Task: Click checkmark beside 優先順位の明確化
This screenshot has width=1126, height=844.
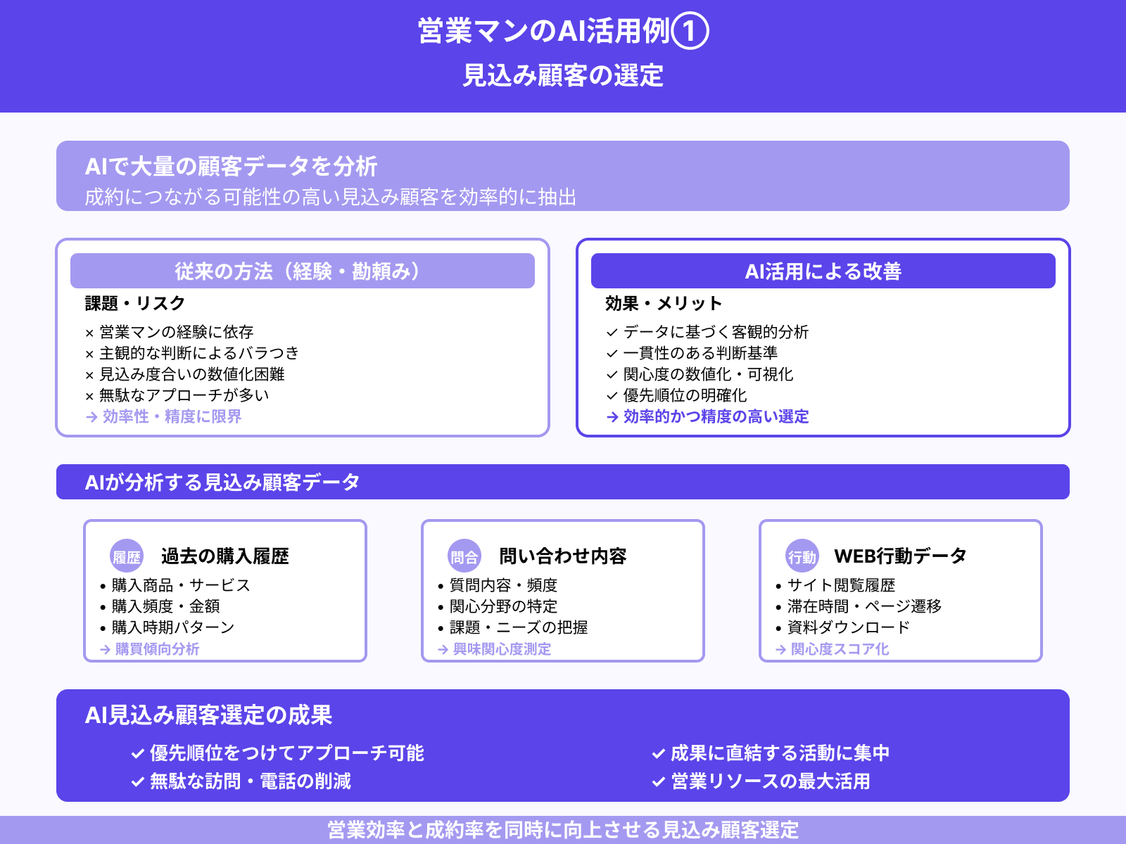Action: point(612,396)
